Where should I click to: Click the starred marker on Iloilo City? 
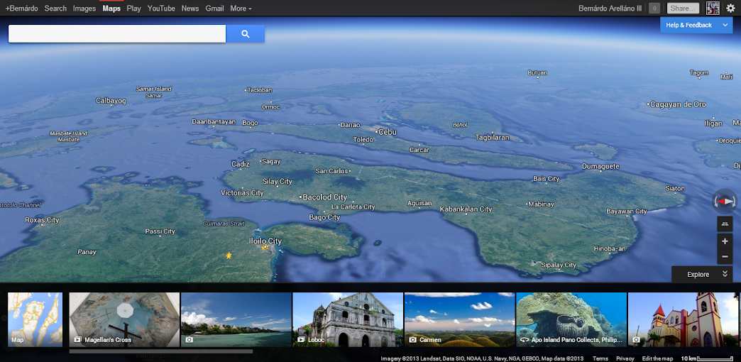pos(265,247)
